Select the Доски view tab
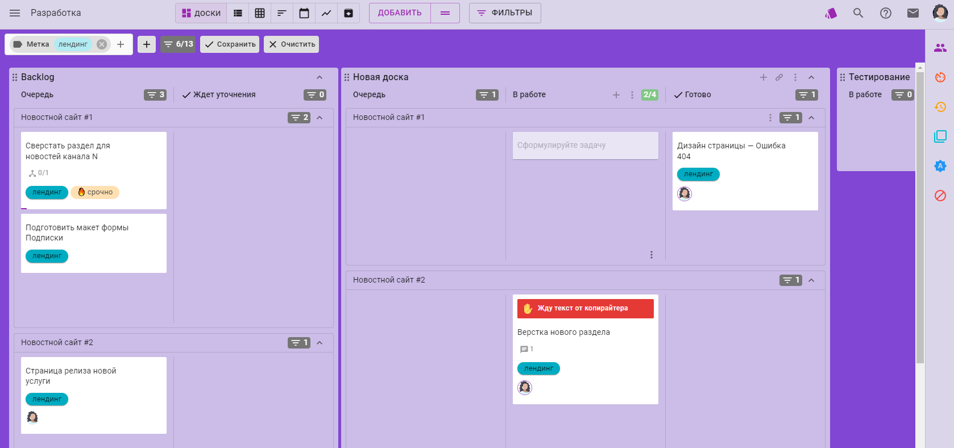The width and height of the screenshot is (954, 448). click(x=201, y=13)
